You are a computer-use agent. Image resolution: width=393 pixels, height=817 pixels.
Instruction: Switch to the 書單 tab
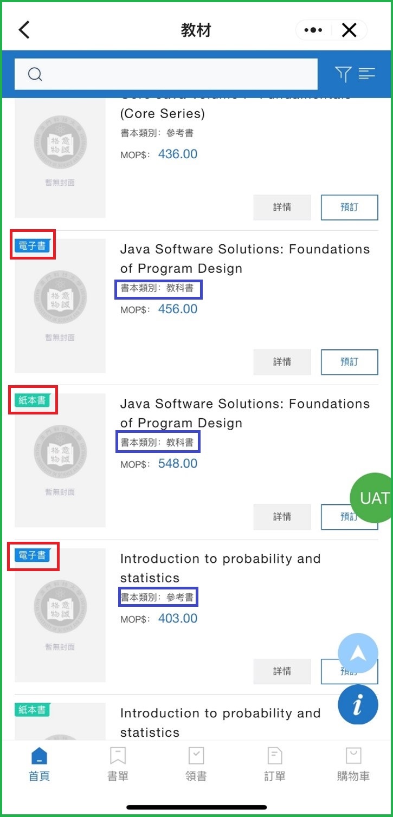pyautogui.click(x=118, y=764)
